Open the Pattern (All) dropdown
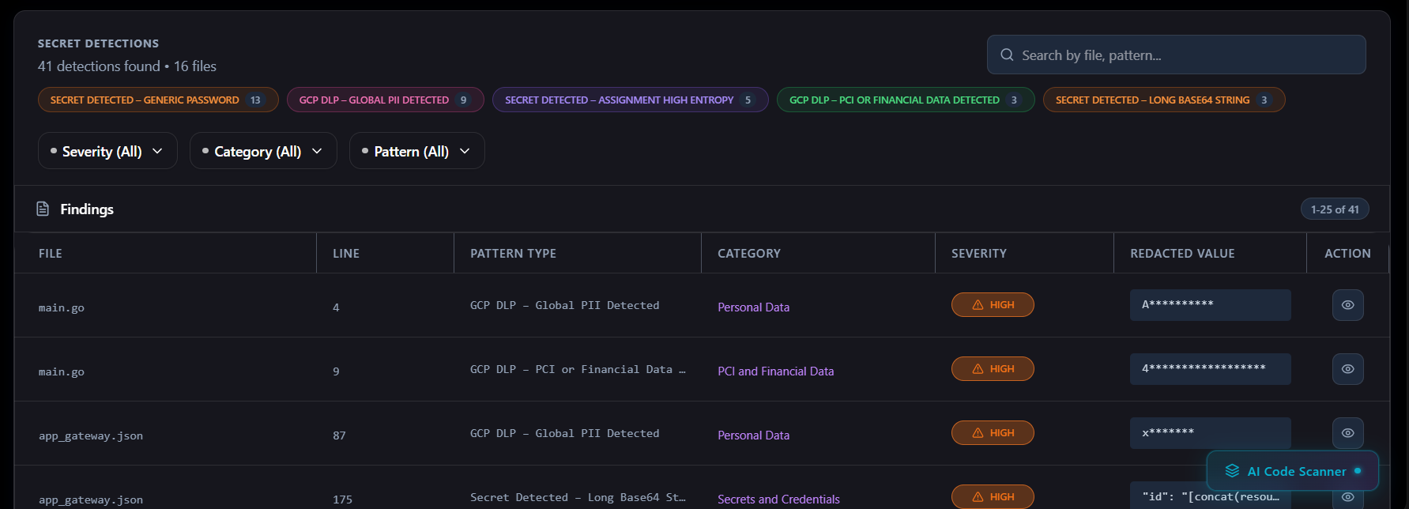The height and width of the screenshot is (509, 1409). (417, 151)
